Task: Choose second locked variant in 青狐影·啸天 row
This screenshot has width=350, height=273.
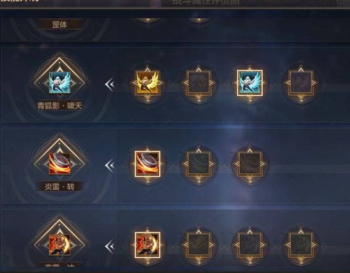Action: click(x=199, y=83)
